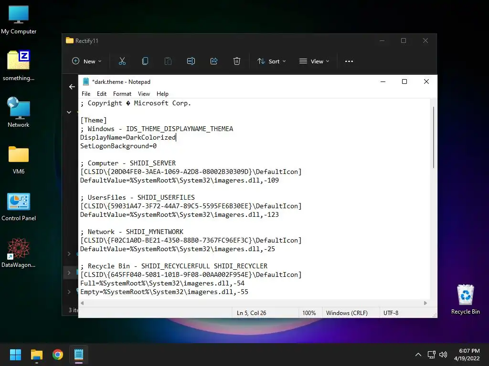The width and height of the screenshot is (489, 366).
Task: Open the Sort dropdown in Explorer
Action: pyautogui.click(x=271, y=61)
